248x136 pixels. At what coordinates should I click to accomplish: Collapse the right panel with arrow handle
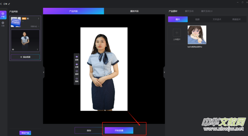tap(164, 72)
